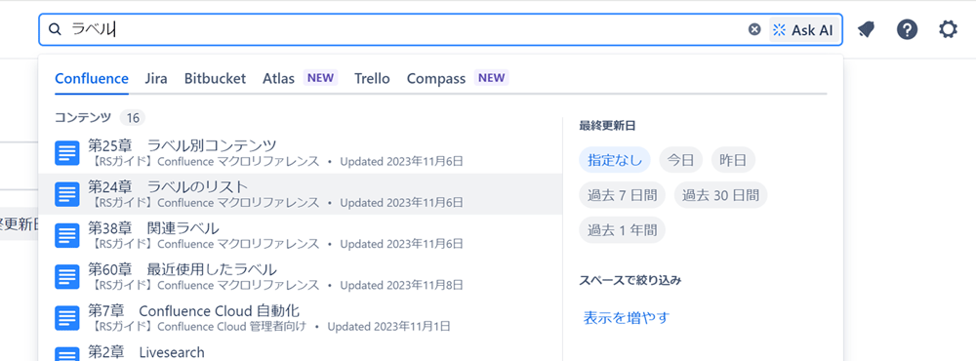Click the 最終更新日 heading
976x361 pixels.
click(x=607, y=126)
